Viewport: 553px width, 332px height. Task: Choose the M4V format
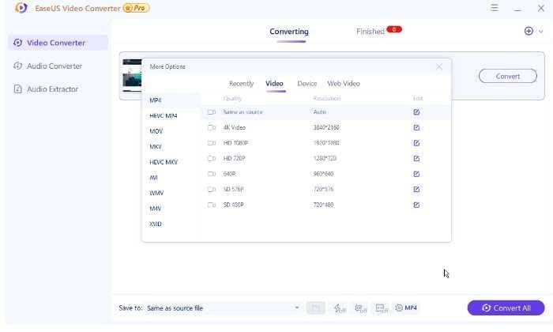[171, 209]
